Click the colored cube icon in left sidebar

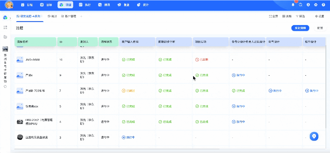[5, 17]
